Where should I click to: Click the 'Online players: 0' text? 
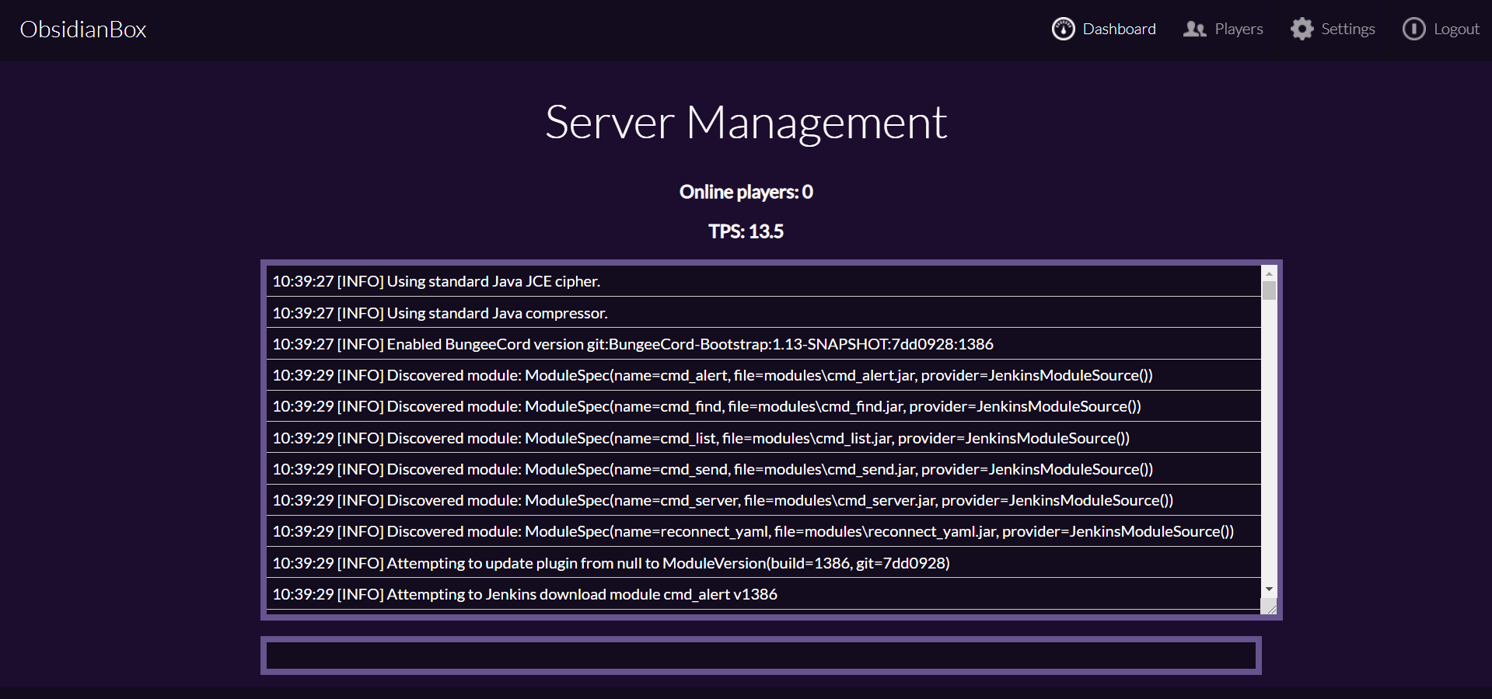click(x=746, y=192)
